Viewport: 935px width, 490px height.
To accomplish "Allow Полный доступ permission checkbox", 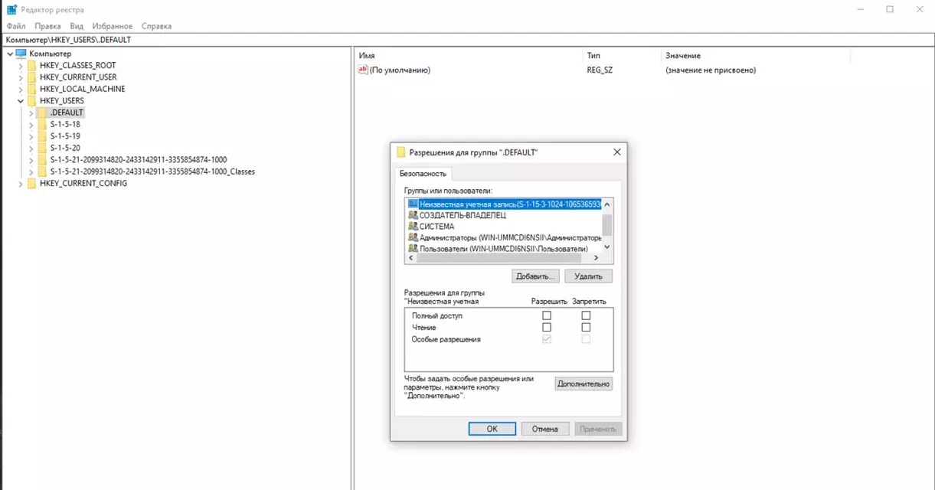I will pos(547,315).
